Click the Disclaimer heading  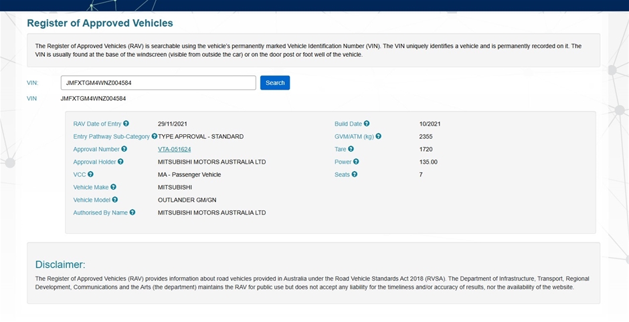click(x=60, y=265)
